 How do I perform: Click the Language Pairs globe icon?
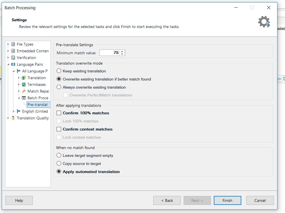13,64
